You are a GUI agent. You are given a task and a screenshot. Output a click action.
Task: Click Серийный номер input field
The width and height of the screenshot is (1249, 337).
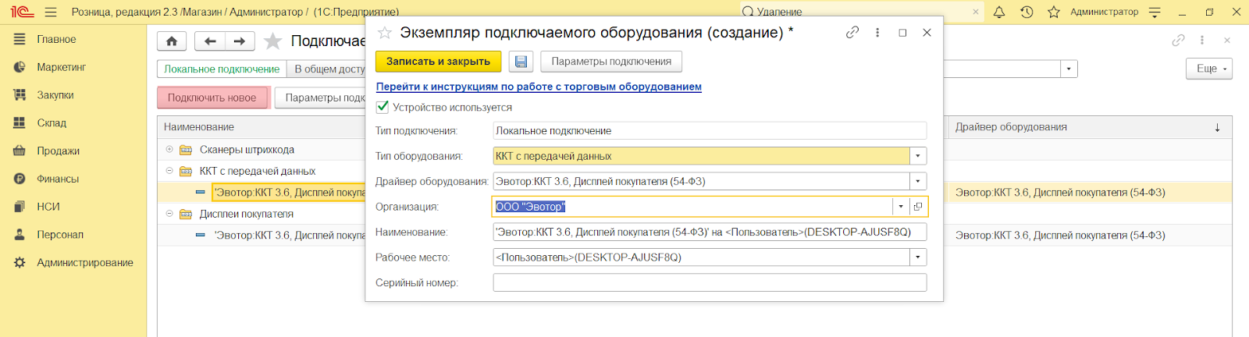(x=710, y=282)
